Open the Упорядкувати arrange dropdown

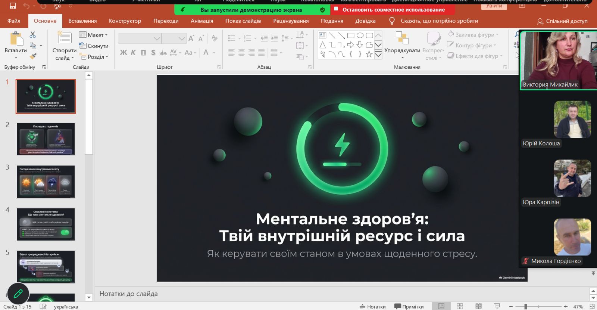[x=402, y=45]
